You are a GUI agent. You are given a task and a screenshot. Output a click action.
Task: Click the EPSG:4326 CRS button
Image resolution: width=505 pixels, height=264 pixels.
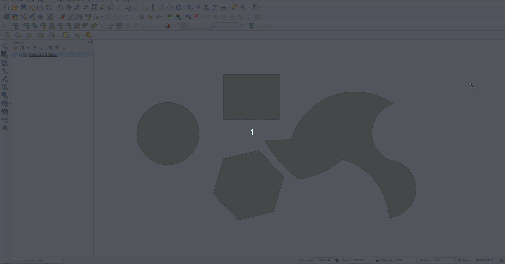point(484,260)
